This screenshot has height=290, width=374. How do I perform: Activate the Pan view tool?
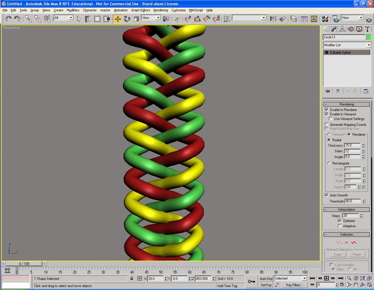click(356, 284)
